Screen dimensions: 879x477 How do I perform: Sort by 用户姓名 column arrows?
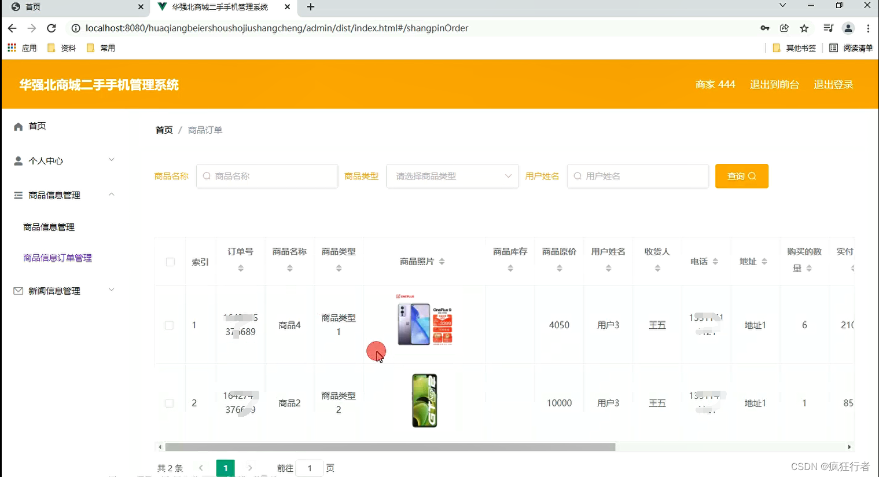(609, 269)
